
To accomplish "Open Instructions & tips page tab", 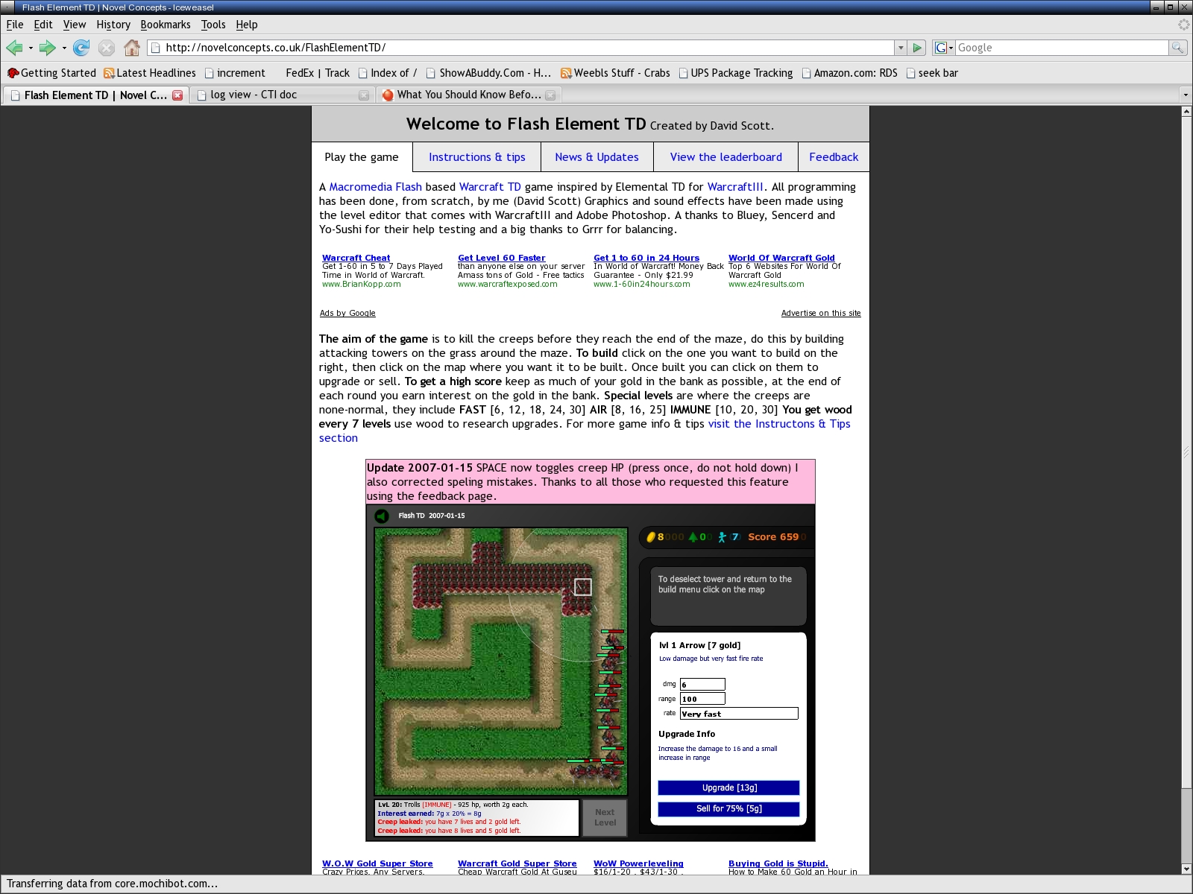I will (477, 157).
